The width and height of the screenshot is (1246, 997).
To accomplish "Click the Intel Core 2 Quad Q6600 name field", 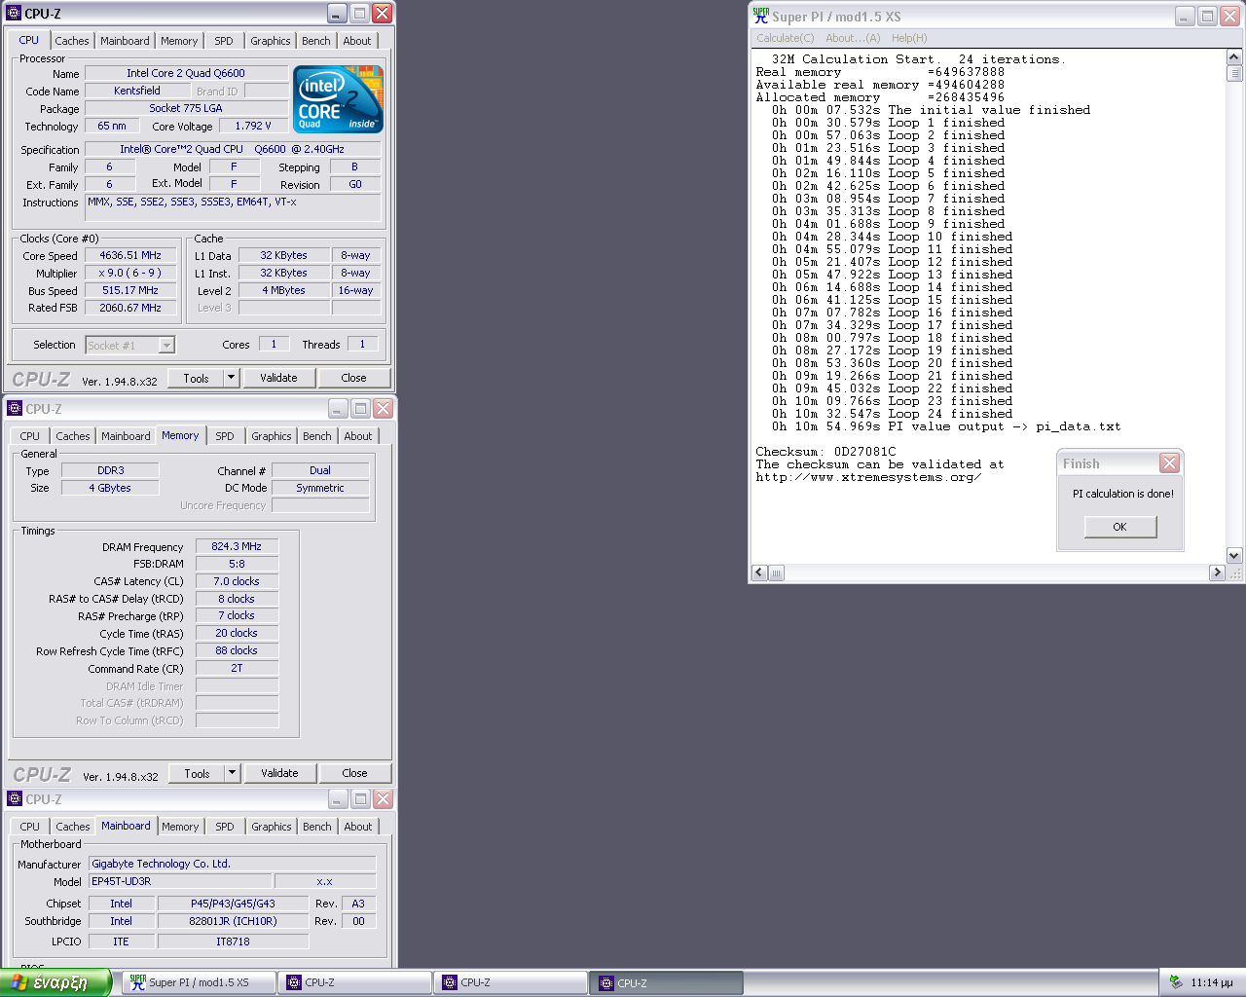I will point(186,73).
